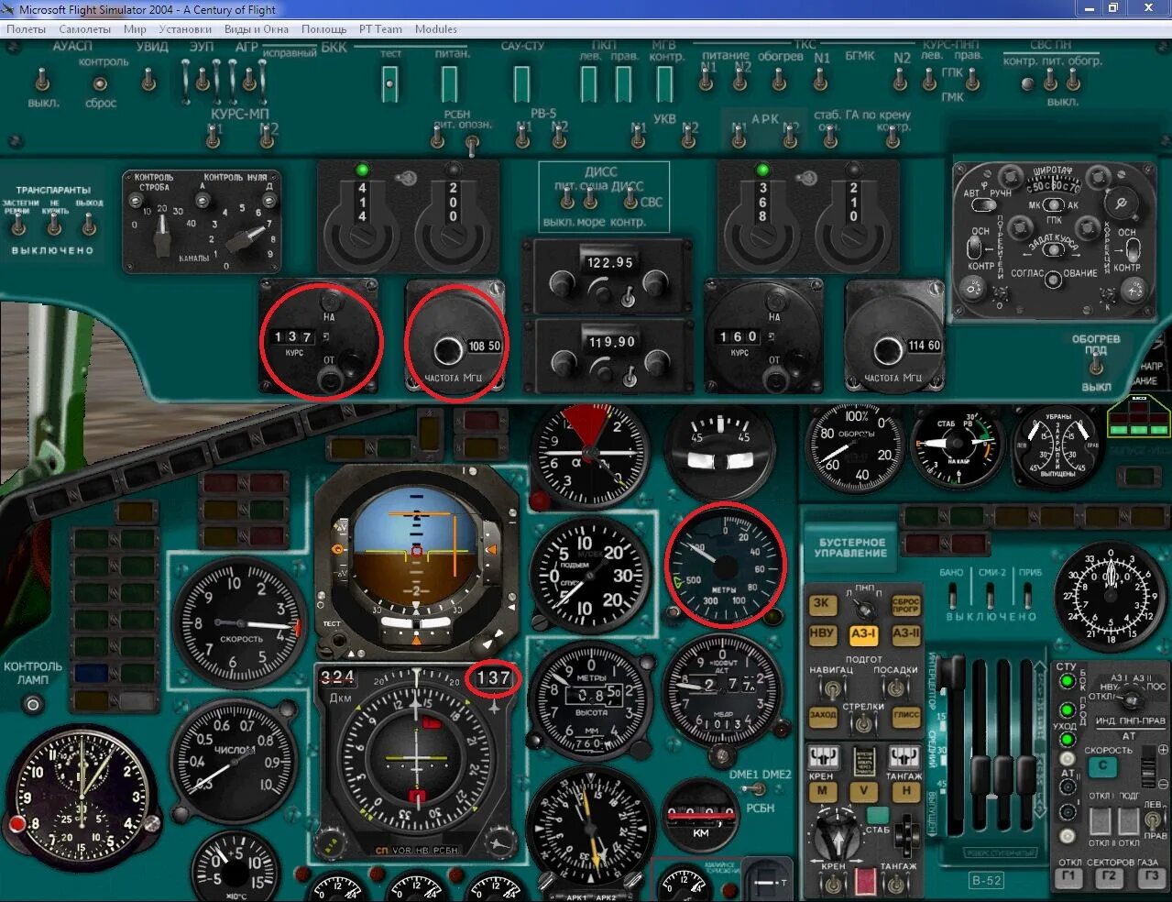1172x902 pixels.
Task: Toggle the УВИД power switch
Action: [x=148, y=79]
